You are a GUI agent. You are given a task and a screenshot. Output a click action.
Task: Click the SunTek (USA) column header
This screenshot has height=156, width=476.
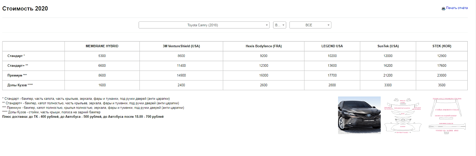point(388,46)
